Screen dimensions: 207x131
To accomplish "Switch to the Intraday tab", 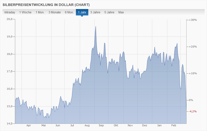I will [x=10, y=12].
